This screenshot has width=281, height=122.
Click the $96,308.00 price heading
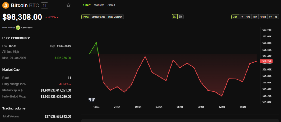(x=22, y=17)
